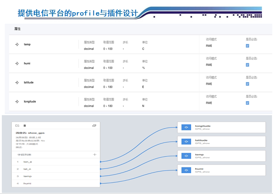
Task: Click the 字段列表 header label
Action: click(x=24, y=154)
